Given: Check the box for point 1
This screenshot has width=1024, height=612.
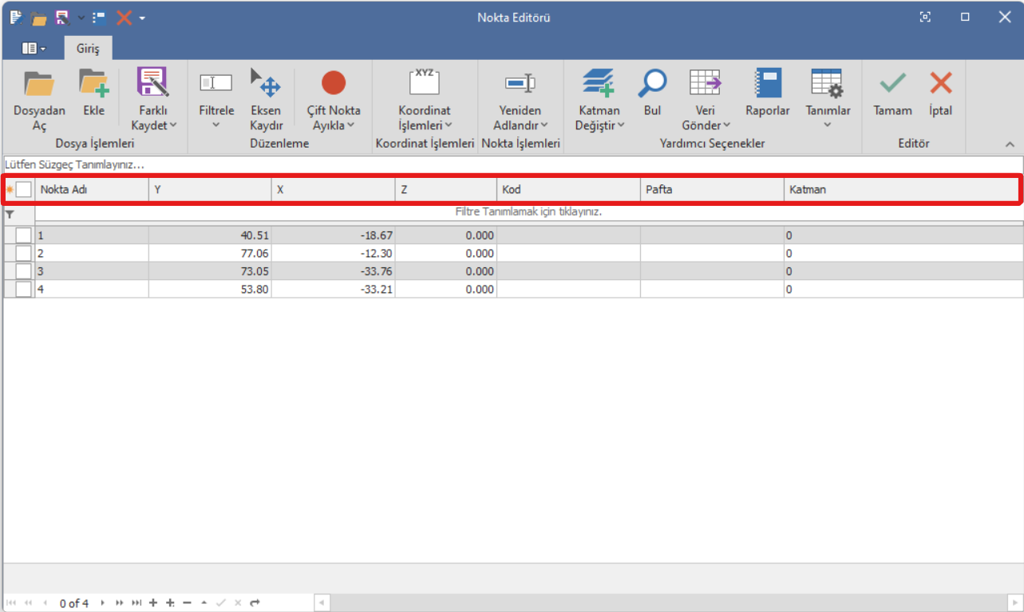Looking at the screenshot, I should coord(24,235).
